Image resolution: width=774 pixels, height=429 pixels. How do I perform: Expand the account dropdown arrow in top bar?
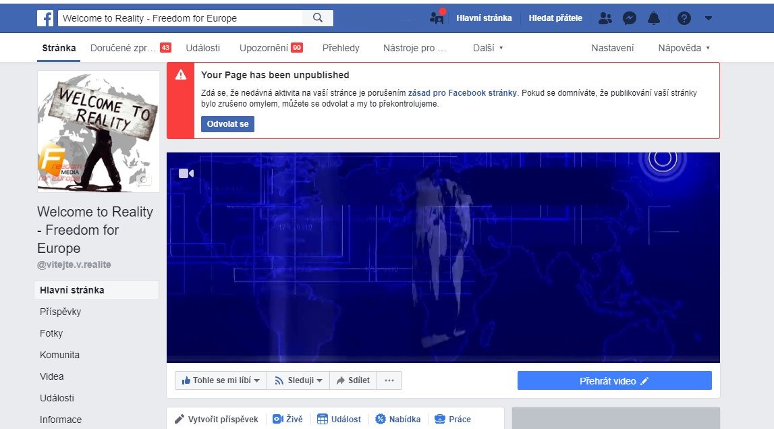click(x=709, y=18)
